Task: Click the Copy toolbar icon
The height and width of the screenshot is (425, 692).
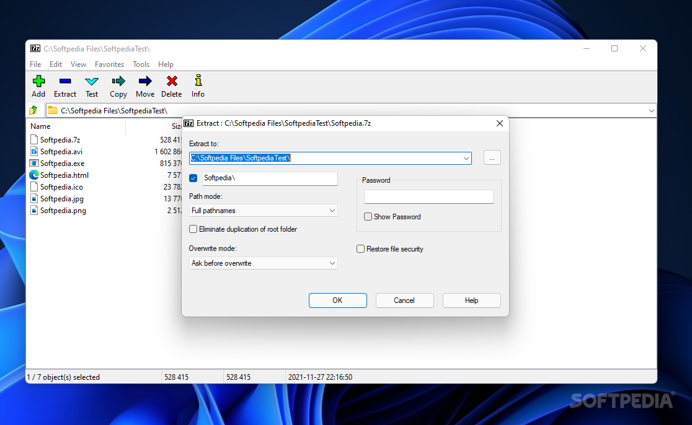Action: [x=118, y=81]
